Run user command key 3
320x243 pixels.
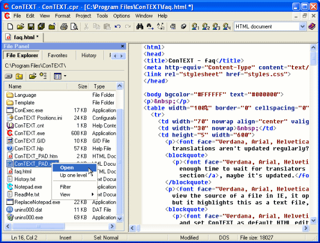click(216, 26)
